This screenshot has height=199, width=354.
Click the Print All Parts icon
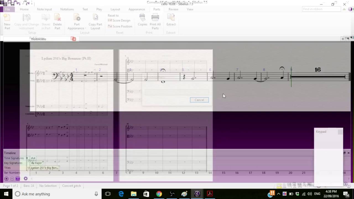pyautogui.click(x=155, y=22)
